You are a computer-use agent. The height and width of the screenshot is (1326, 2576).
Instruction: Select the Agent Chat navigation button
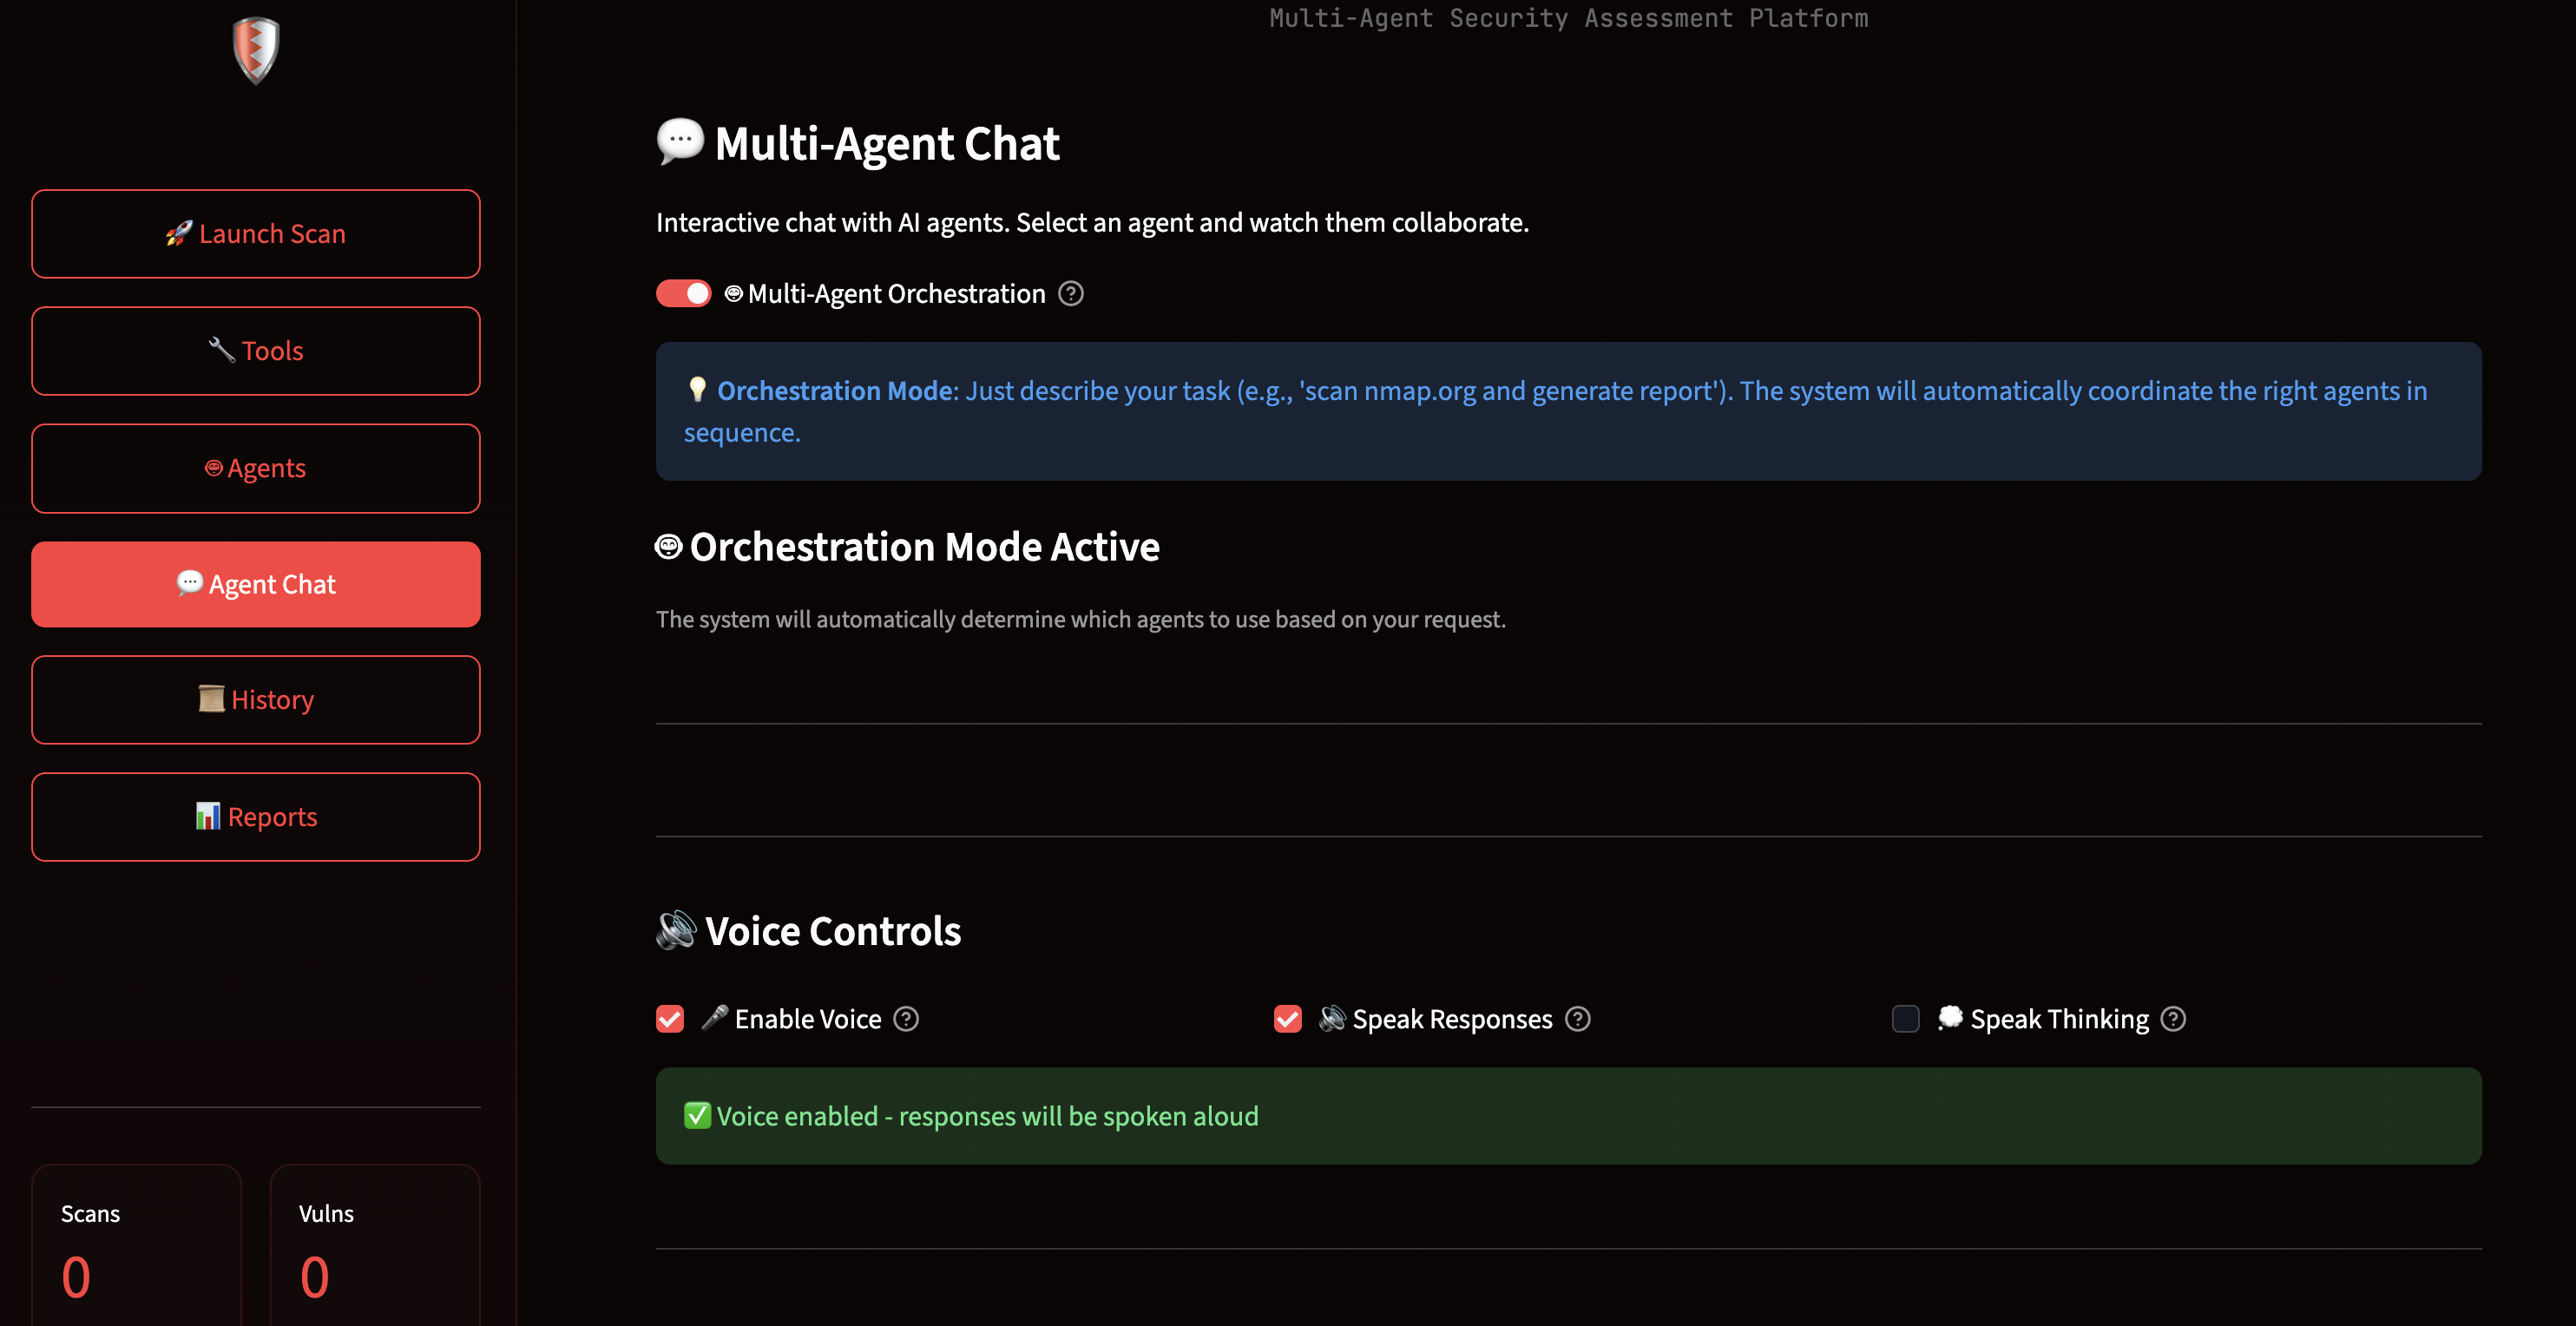pyautogui.click(x=256, y=584)
